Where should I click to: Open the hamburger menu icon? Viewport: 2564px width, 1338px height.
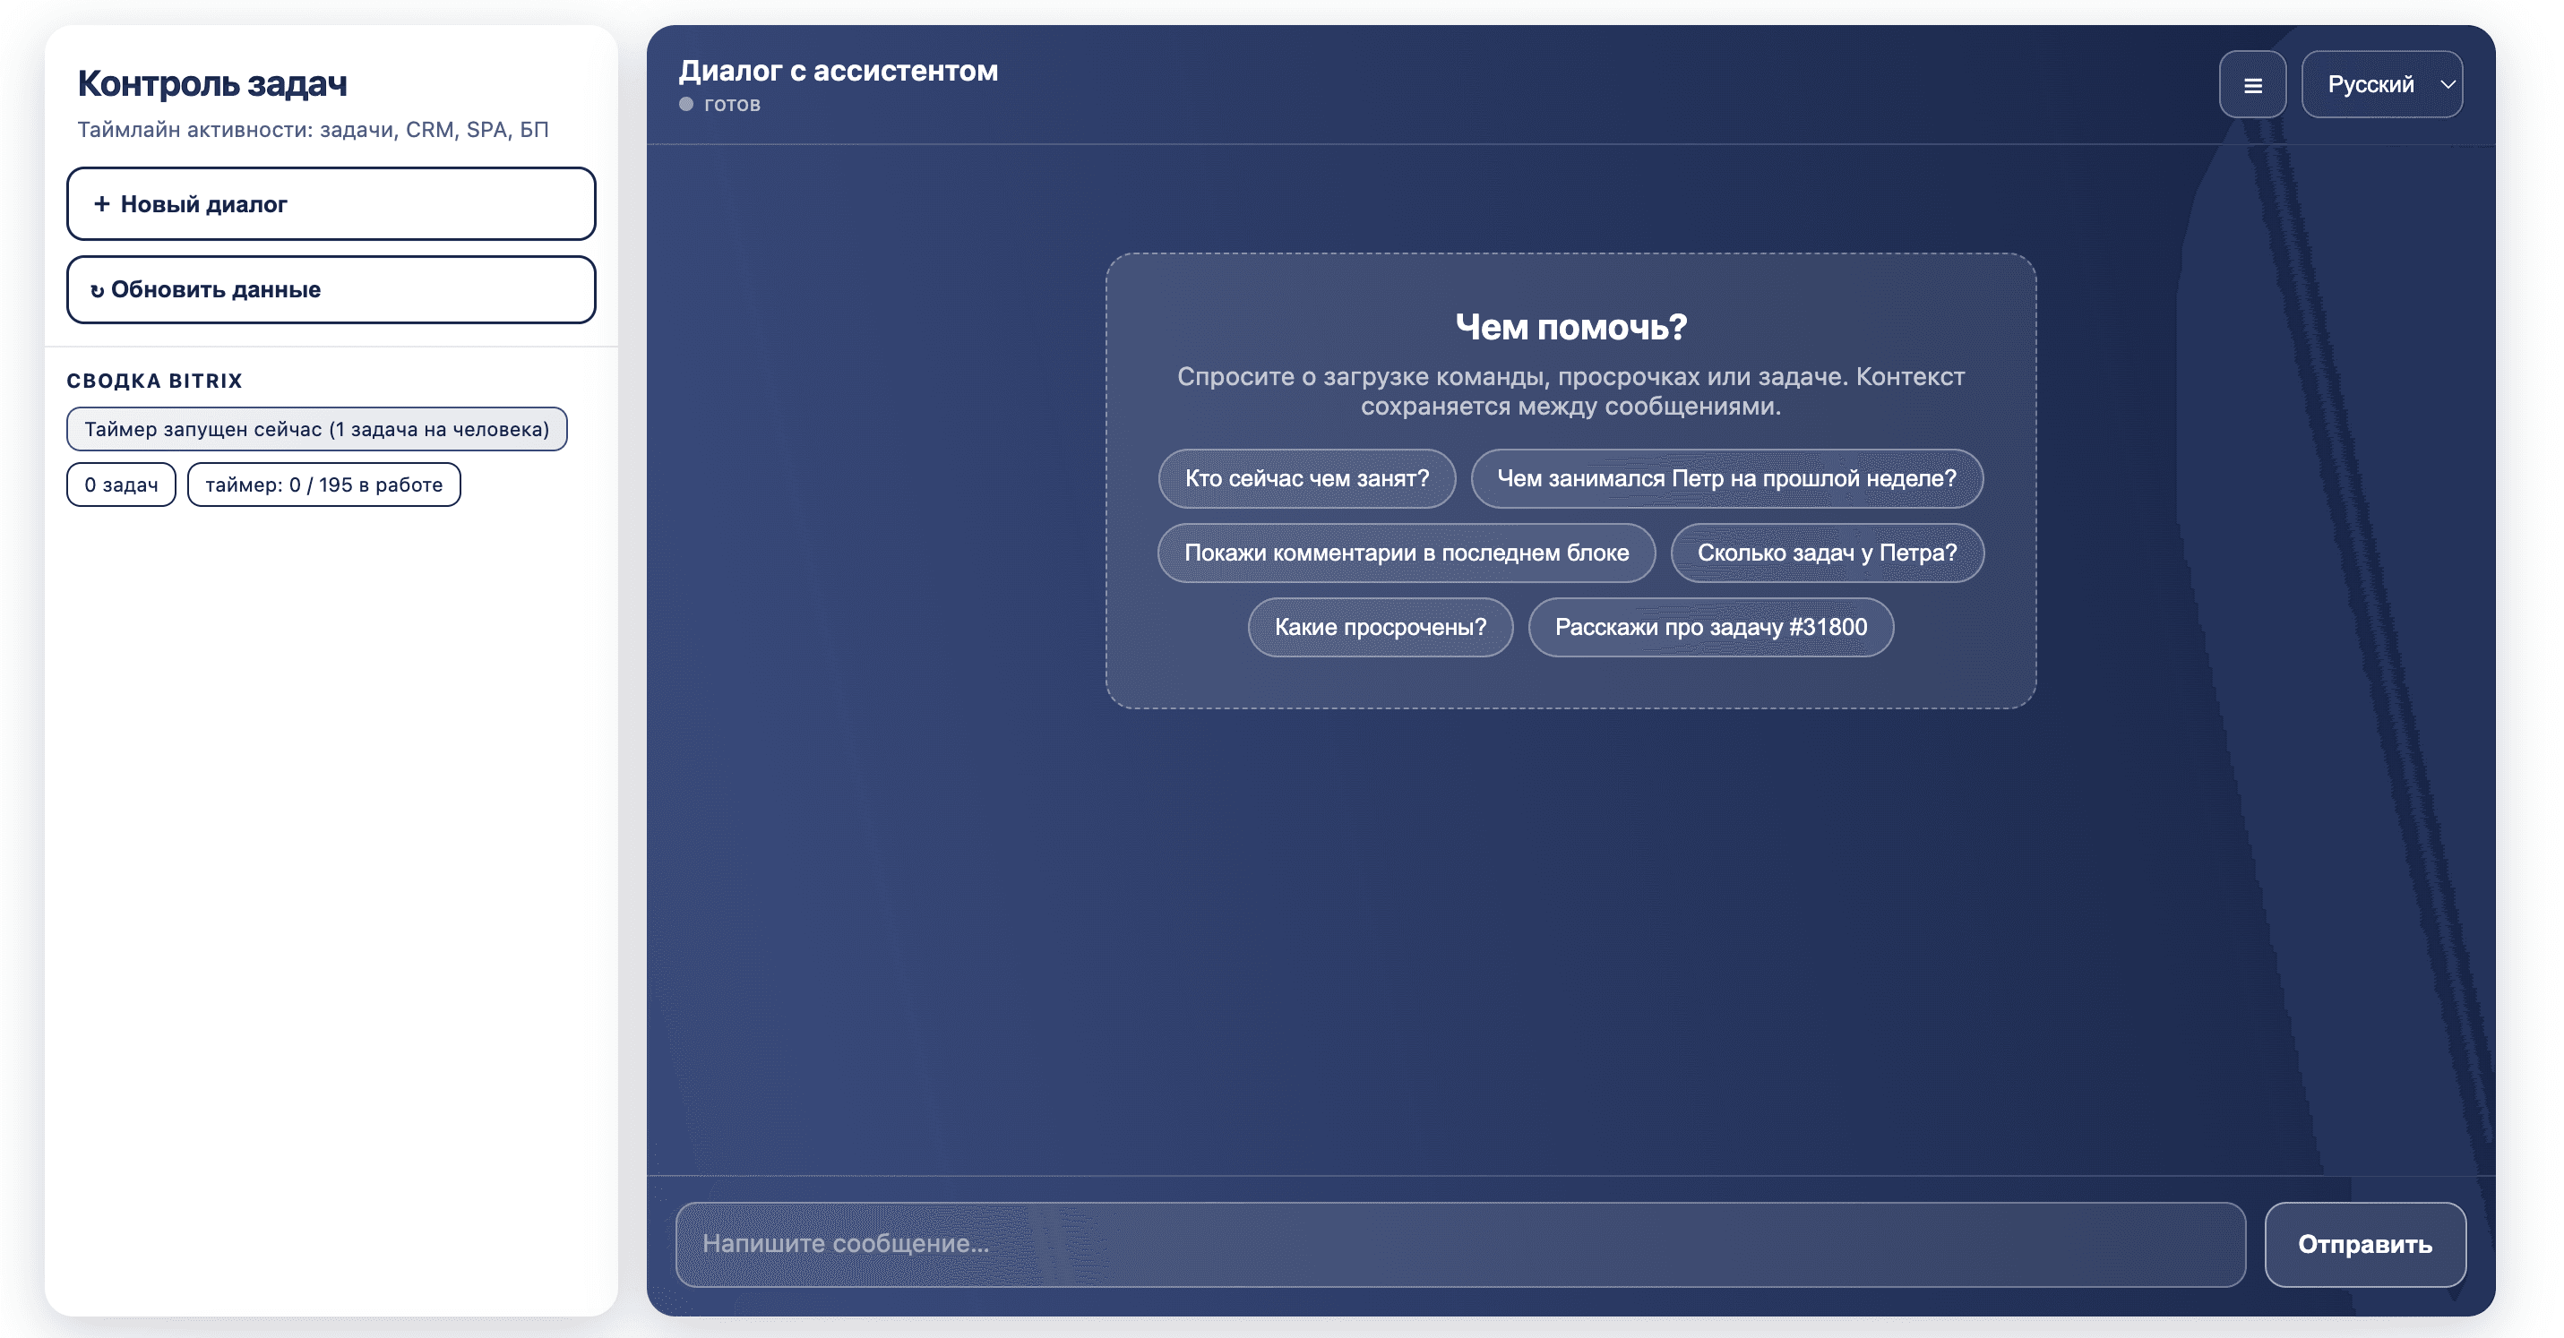2251,84
